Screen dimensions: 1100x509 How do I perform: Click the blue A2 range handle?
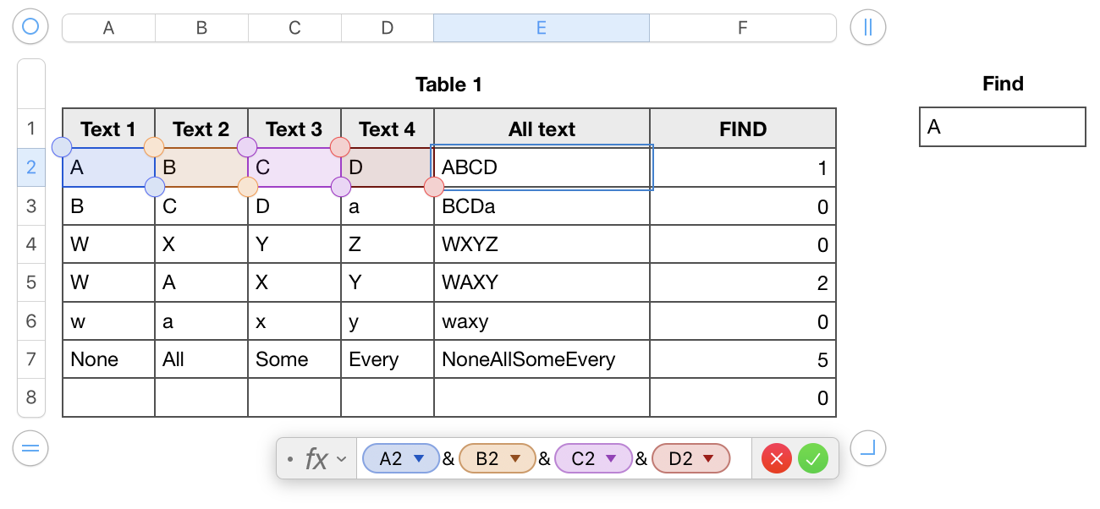coord(62,148)
